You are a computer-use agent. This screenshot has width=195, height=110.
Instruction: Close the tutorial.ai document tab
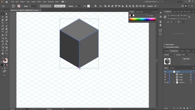(x=40, y=10)
